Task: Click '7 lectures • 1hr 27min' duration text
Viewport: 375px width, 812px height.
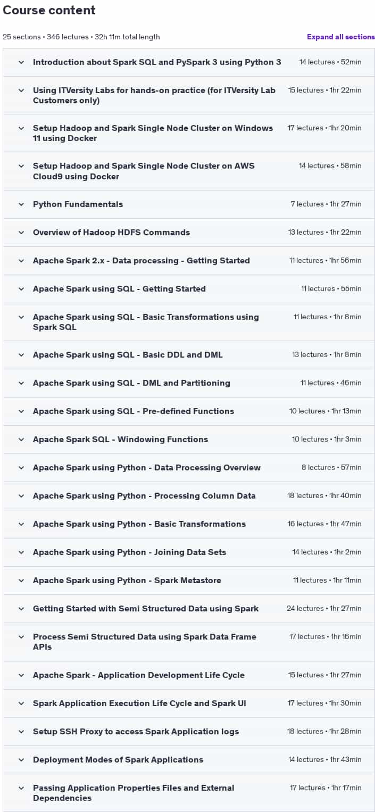Action: (x=326, y=204)
